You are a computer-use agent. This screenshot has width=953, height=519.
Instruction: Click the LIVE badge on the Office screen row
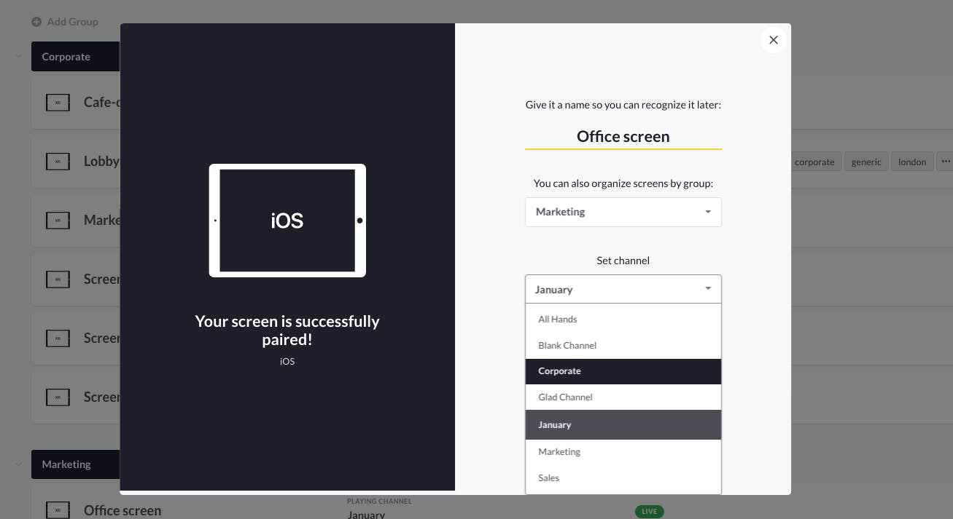[x=649, y=512]
